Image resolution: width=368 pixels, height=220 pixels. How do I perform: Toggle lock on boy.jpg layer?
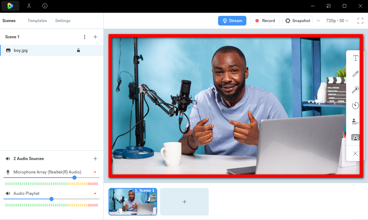coord(78,50)
